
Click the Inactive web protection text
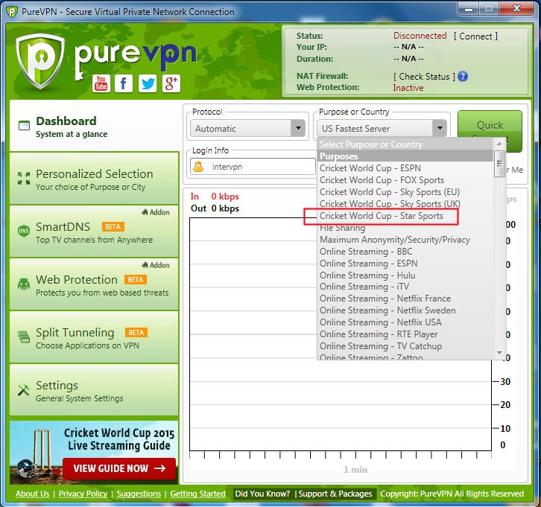click(x=408, y=88)
